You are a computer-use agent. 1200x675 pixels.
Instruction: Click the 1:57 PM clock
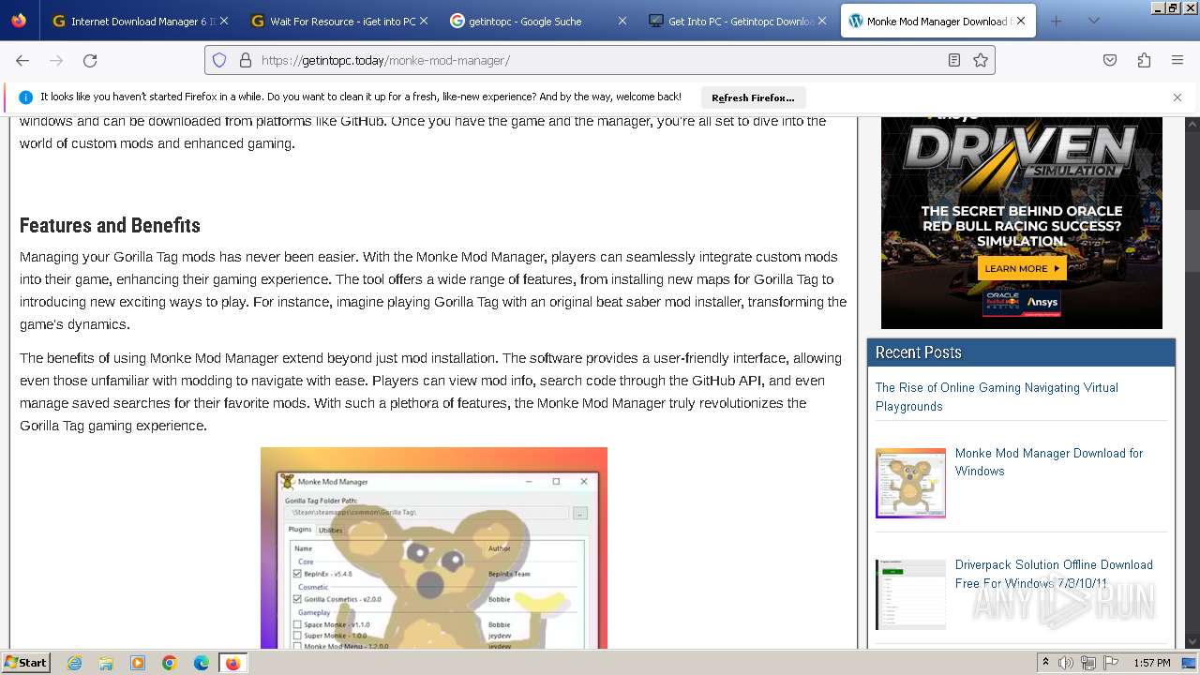[x=1151, y=663]
